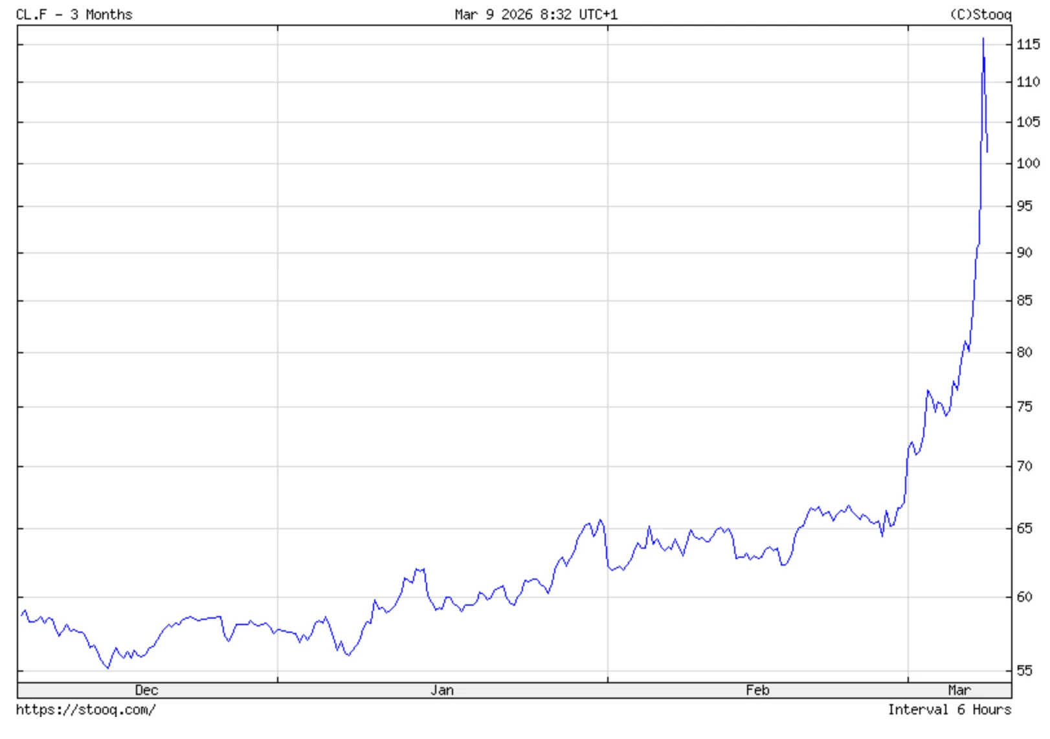Click the "Jan" month label on axis
The image size is (1050, 739).
tap(442, 690)
